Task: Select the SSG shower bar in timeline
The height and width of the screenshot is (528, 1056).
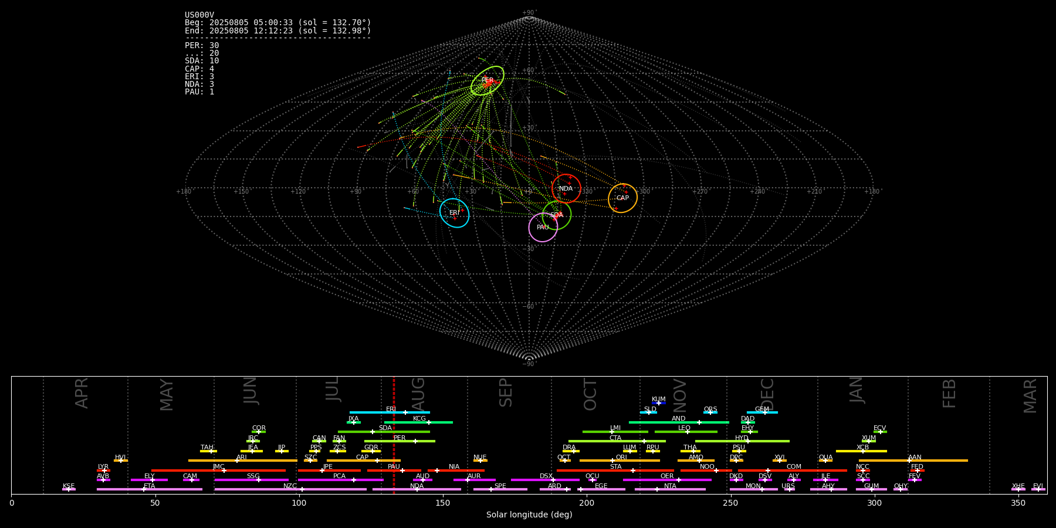Action: pos(252,480)
